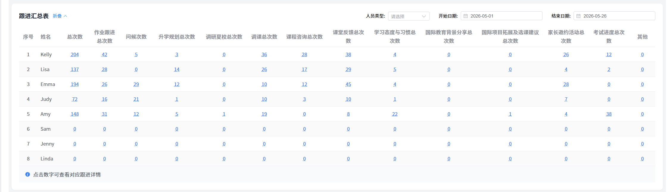The height and width of the screenshot is (192, 670).
Task: Open Judy's 问候次数 value 21
Action: (x=136, y=99)
